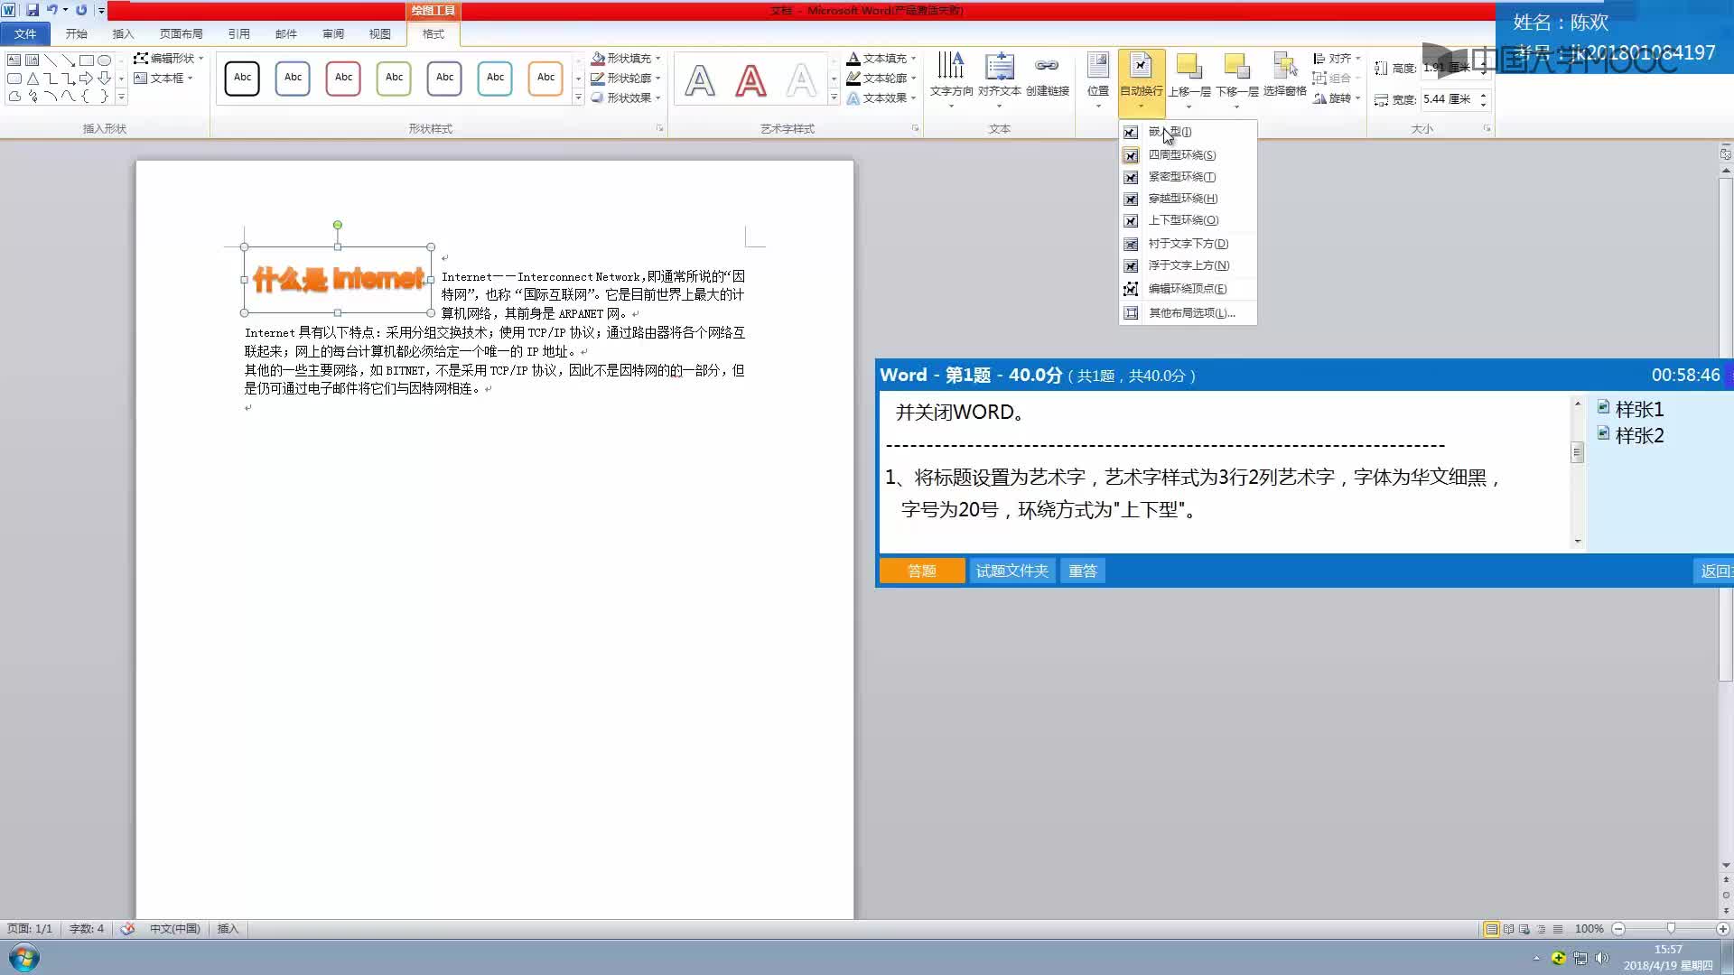Click the Create Link (创建链接) icon
Image resolution: width=1734 pixels, height=975 pixels.
coord(1047,76)
